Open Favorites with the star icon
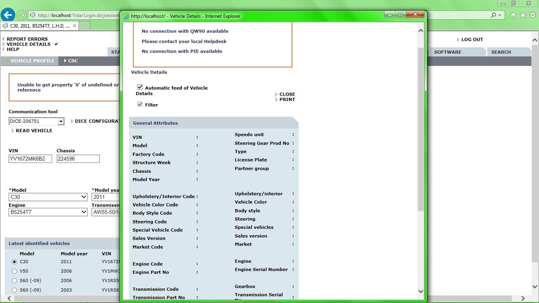This screenshot has width=539, height=303. tap(522, 15)
